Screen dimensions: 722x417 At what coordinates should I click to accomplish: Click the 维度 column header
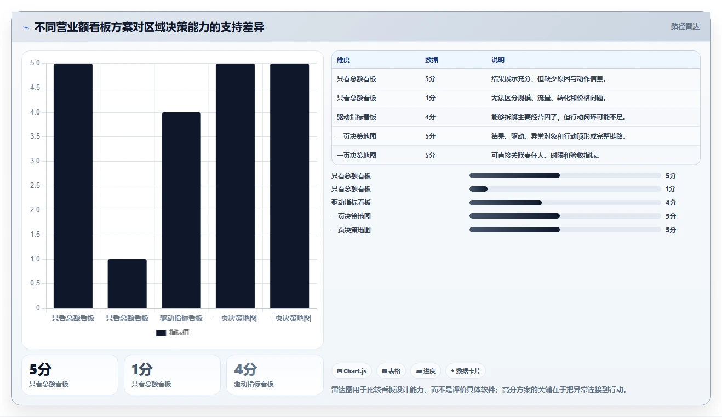click(343, 60)
